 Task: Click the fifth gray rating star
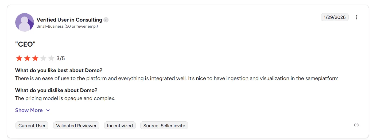click(51, 58)
